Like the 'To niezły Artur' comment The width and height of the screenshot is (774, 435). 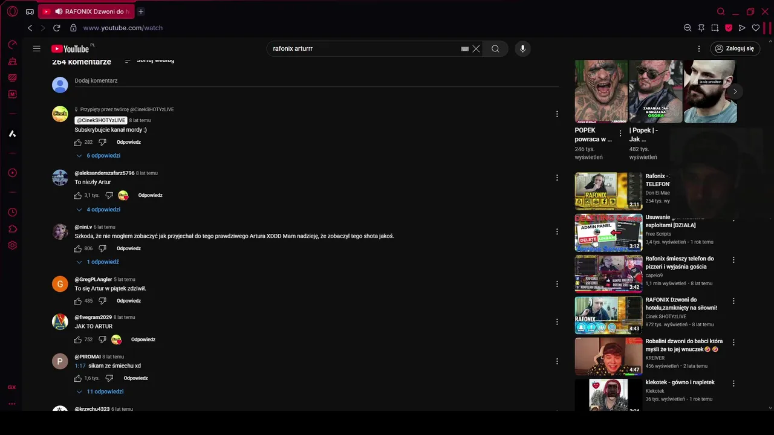pyautogui.click(x=77, y=196)
